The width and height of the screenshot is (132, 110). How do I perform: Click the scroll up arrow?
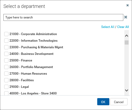tap(126, 36)
